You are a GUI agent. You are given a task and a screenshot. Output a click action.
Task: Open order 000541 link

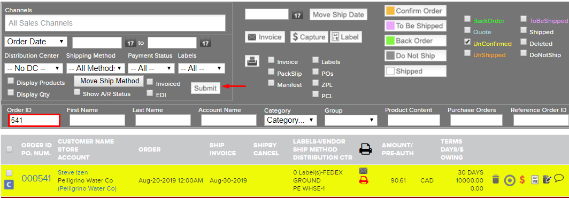tap(36, 178)
